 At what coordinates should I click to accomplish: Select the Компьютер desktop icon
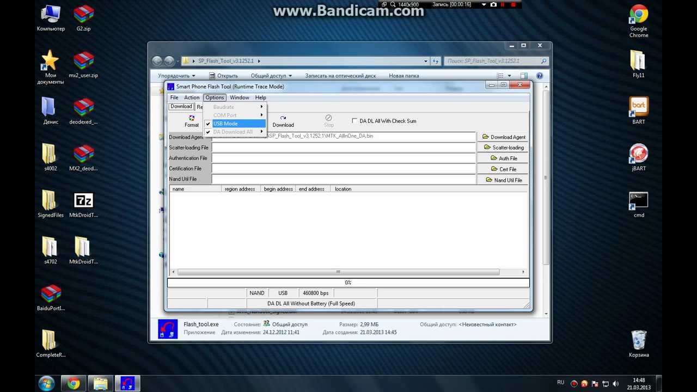[51, 18]
